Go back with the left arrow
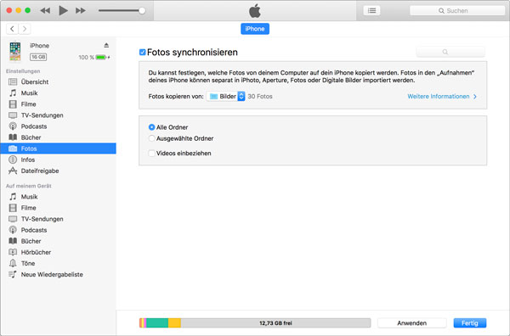This screenshot has width=510, height=336. [x=13, y=29]
